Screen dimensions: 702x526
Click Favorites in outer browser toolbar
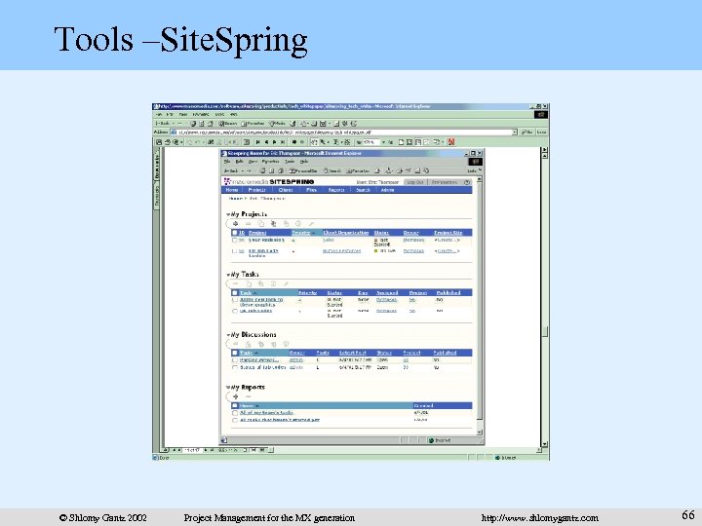(x=253, y=124)
